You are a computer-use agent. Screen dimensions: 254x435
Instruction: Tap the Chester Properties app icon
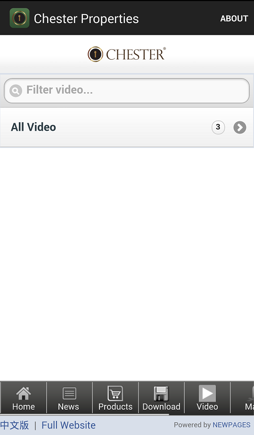pos(19,18)
